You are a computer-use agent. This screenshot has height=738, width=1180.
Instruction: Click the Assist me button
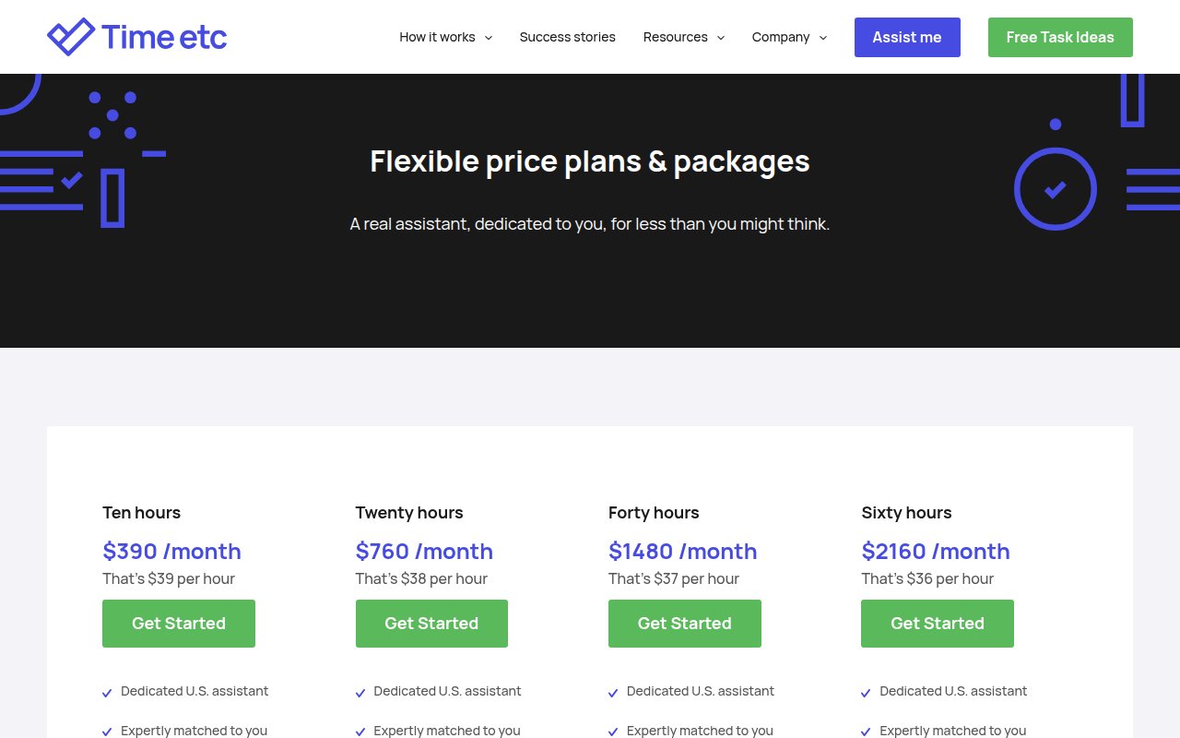point(907,37)
